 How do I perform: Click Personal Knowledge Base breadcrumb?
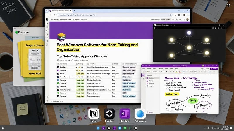click(61, 19)
